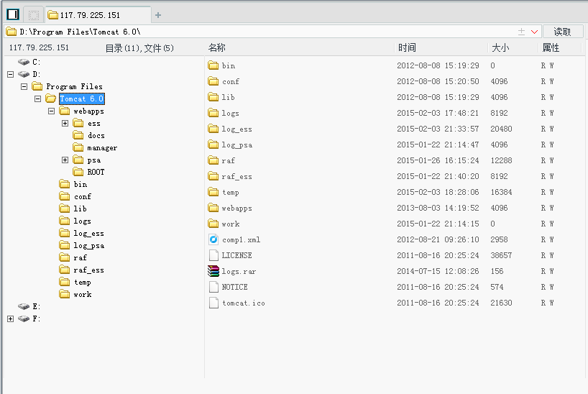Click the plus/minus bookmark icon in path bar

pos(521,32)
